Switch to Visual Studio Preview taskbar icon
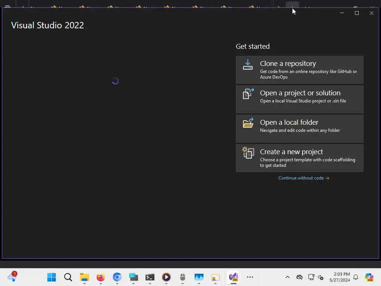Screen dimensions: 381x286 point(234,277)
